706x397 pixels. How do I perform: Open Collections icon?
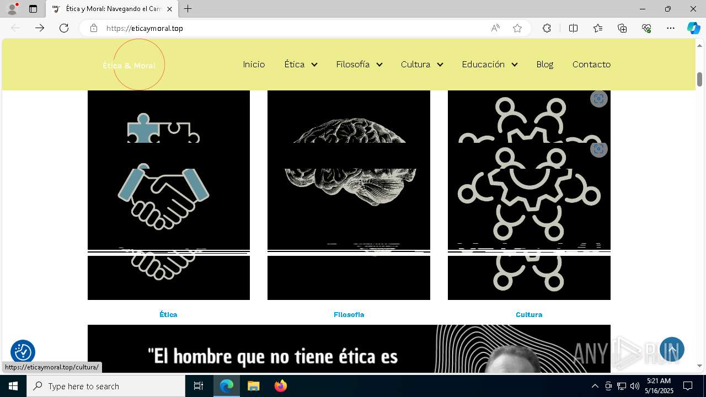pos(622,28)
